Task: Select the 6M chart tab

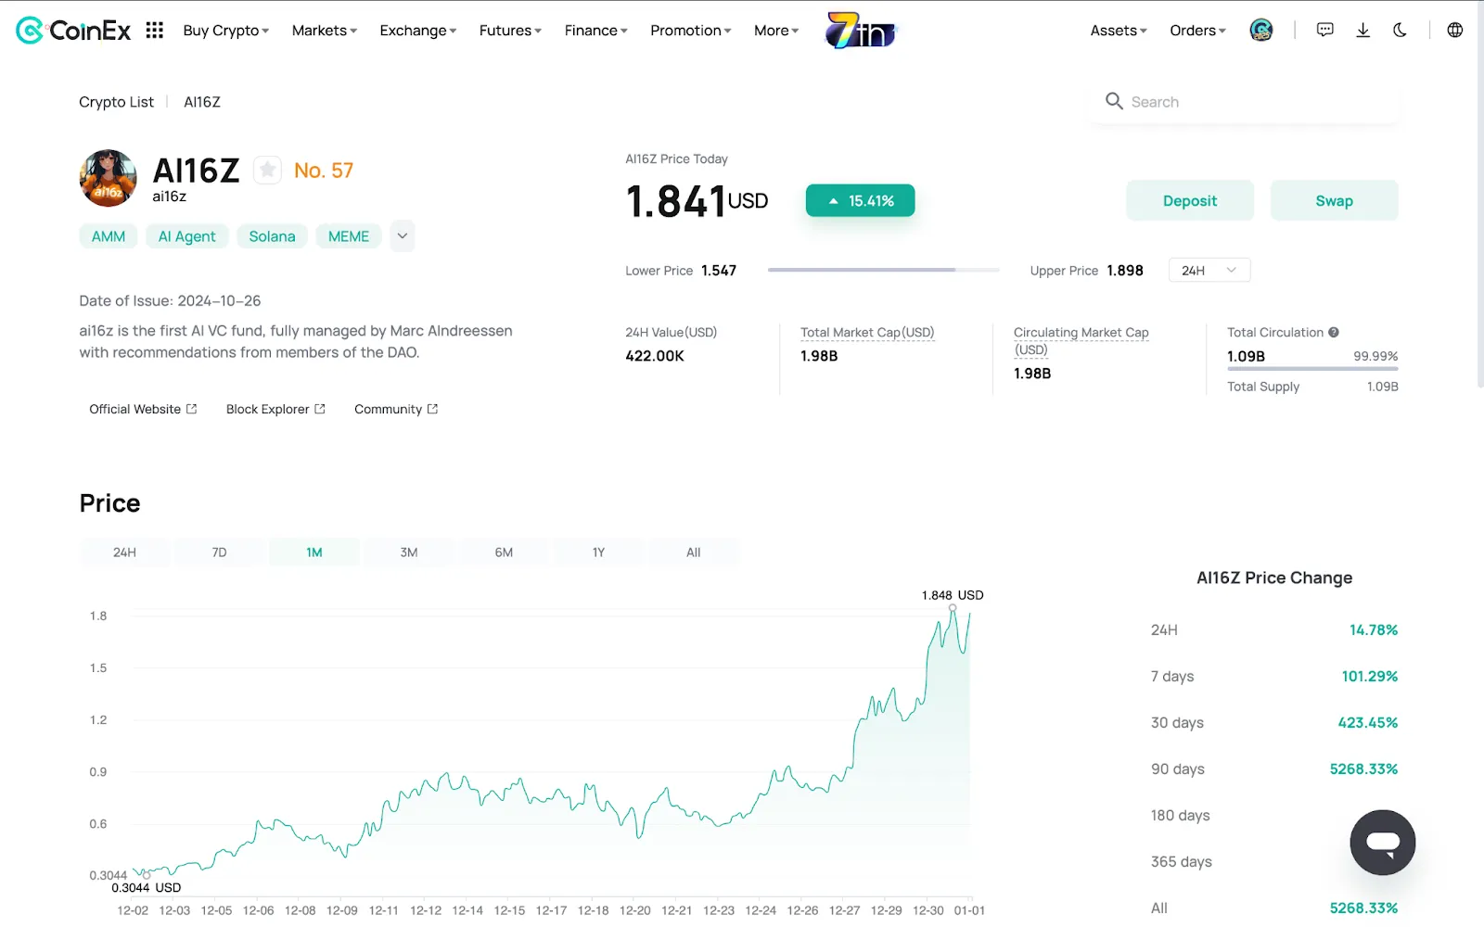Action: click(504, 552)
